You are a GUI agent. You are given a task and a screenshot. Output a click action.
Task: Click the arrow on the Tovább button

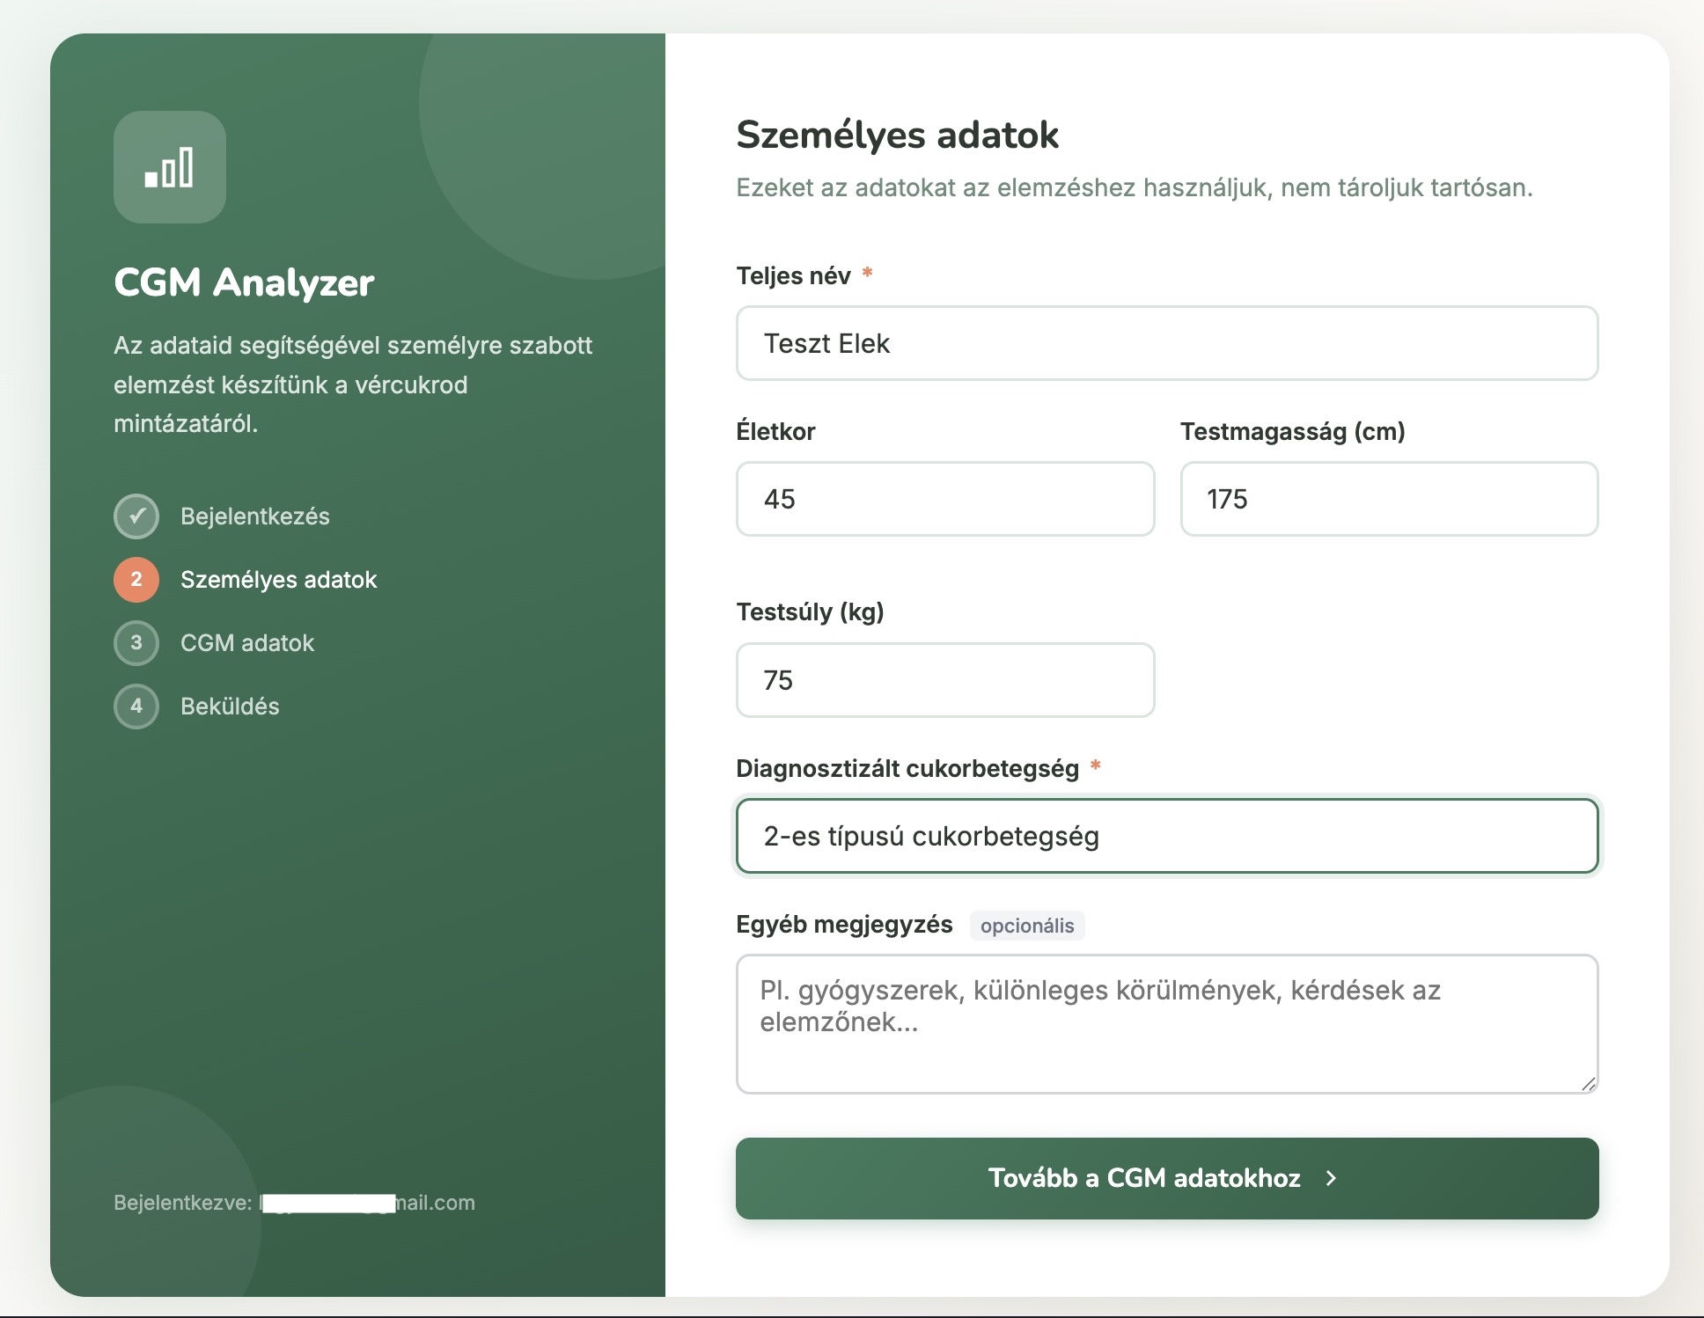pos(1331,1178)
